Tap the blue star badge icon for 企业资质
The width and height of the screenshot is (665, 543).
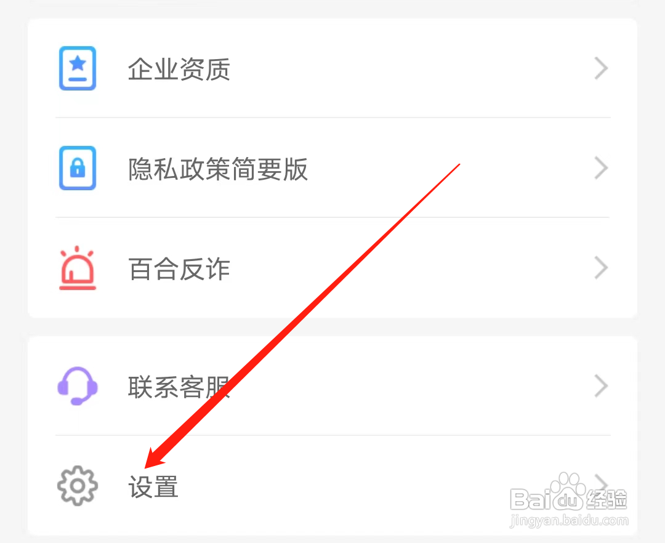[x=78, y=68]
